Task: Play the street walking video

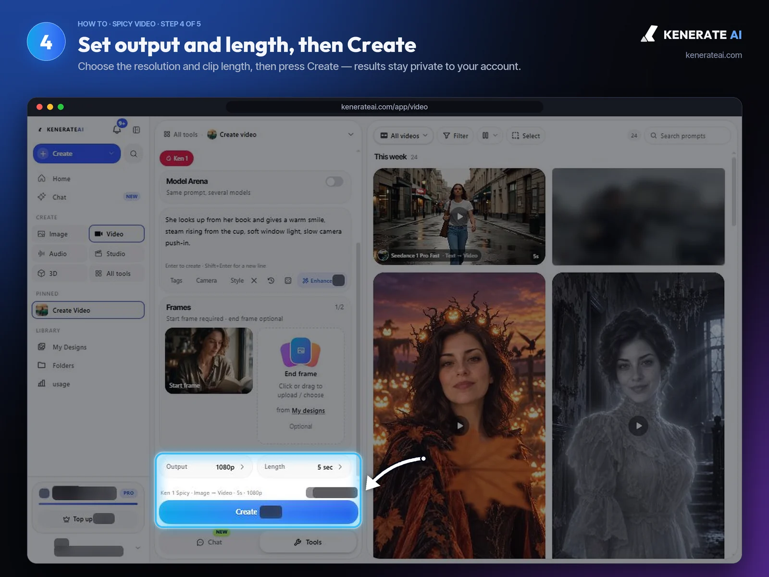Action: point(459,216)
